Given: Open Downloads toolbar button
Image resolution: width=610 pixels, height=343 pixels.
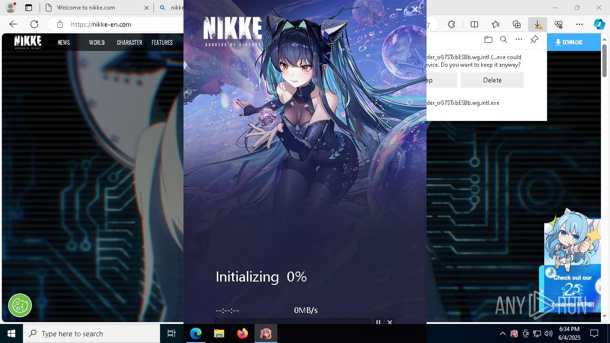Looking at the screenshot, I should (x=537, y=24).
